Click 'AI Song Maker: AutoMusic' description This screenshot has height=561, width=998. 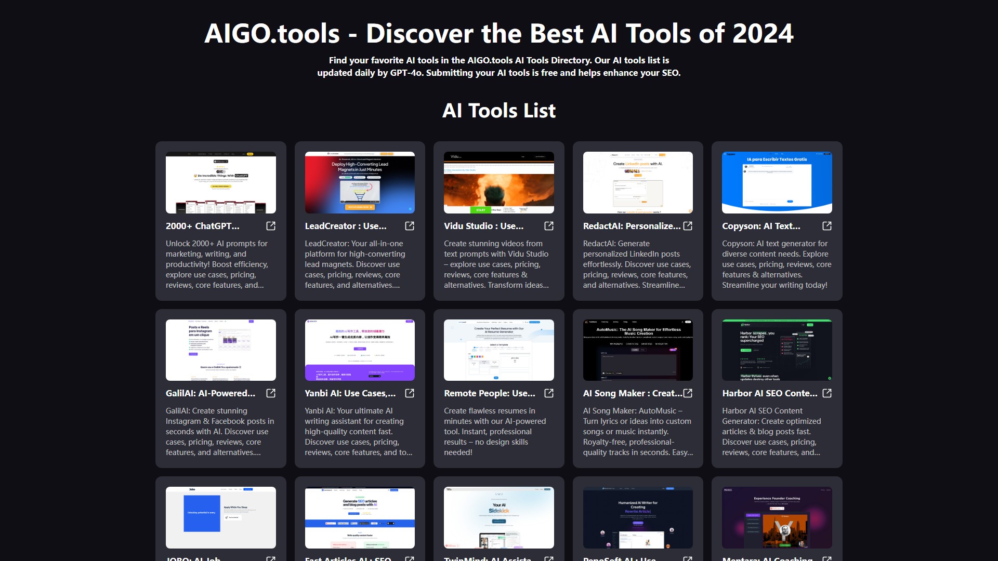[x=638, y=432]
